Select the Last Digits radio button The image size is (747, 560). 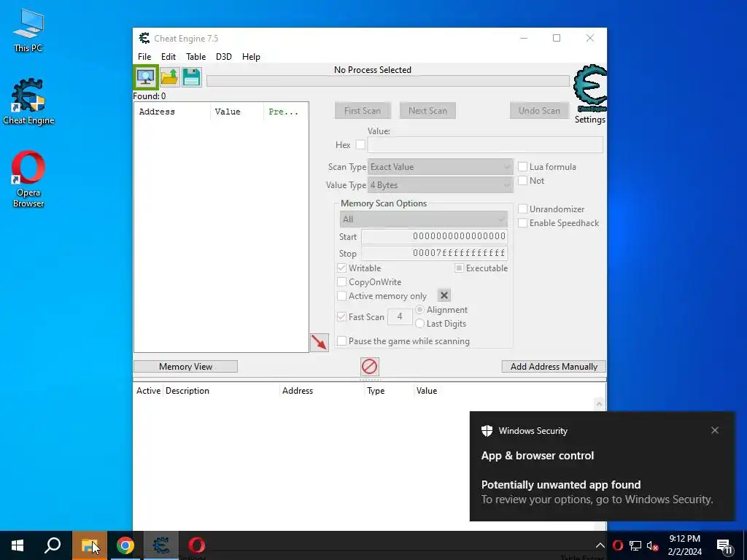click(x=419, y=323)
